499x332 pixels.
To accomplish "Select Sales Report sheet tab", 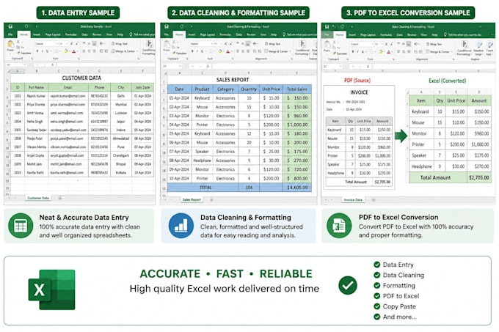I will 192,199.
